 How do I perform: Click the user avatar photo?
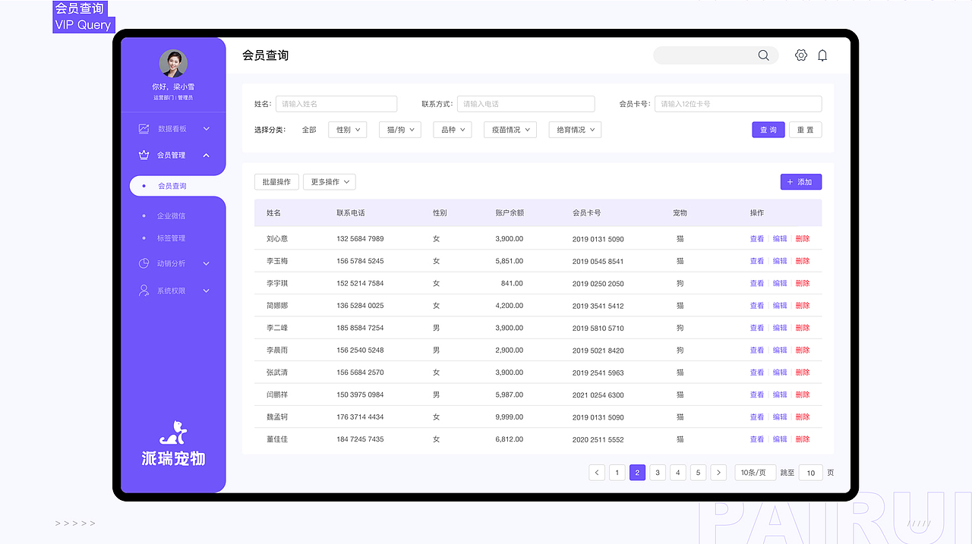tap(173, 64)
